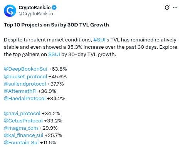Screen dimensions: 183x147
Task: Go to the @AftermathFi profile
Action: [x=20, y=91]
